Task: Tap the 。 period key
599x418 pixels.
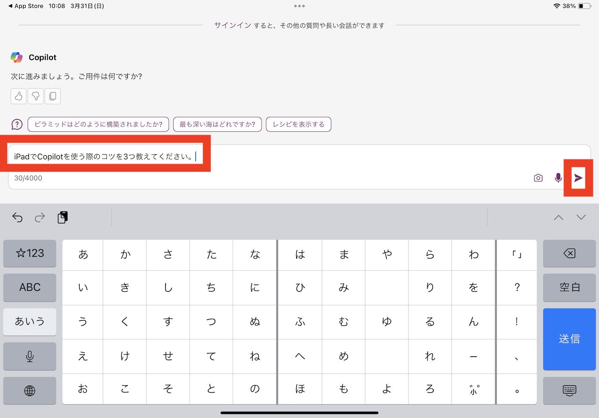Action: [517, 389]
